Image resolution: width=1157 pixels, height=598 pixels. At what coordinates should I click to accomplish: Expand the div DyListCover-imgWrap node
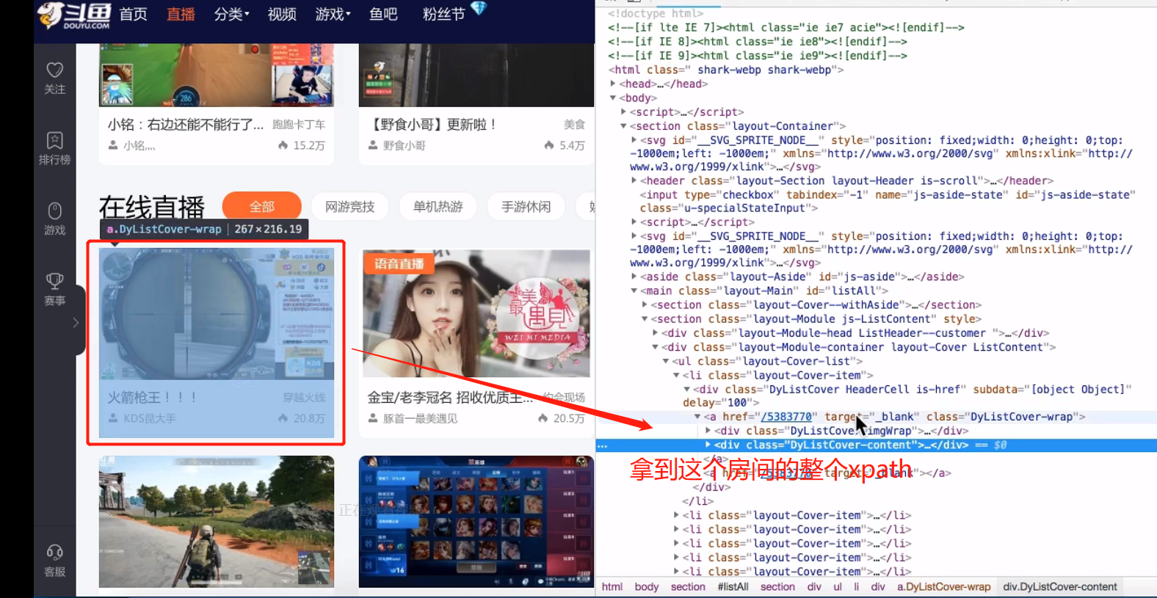pos(708,431)
